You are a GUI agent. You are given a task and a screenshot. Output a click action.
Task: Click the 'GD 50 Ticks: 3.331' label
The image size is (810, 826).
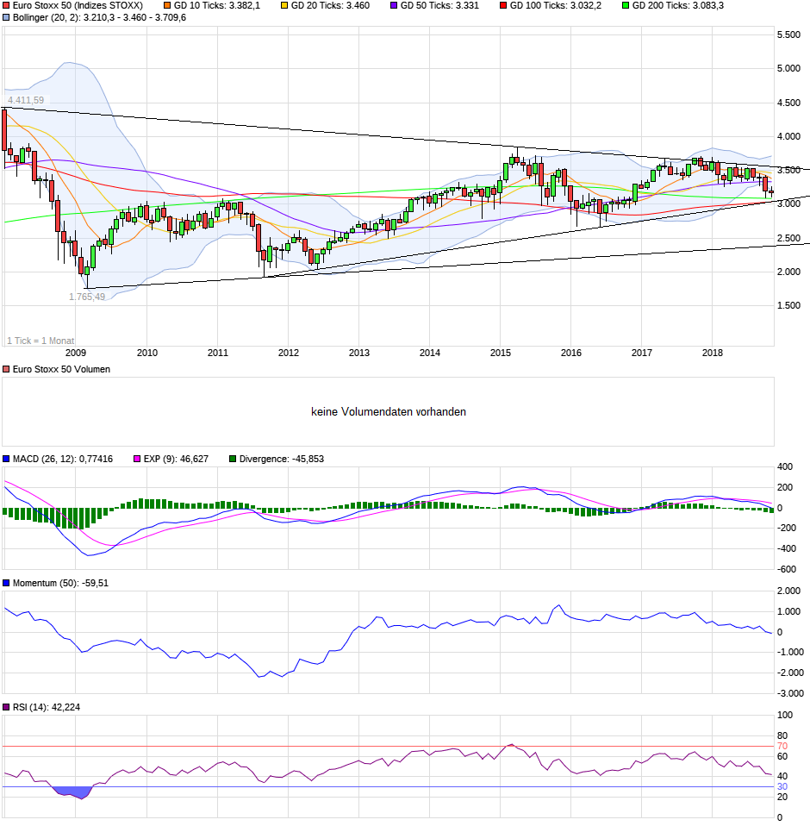[x=439, y=6]
